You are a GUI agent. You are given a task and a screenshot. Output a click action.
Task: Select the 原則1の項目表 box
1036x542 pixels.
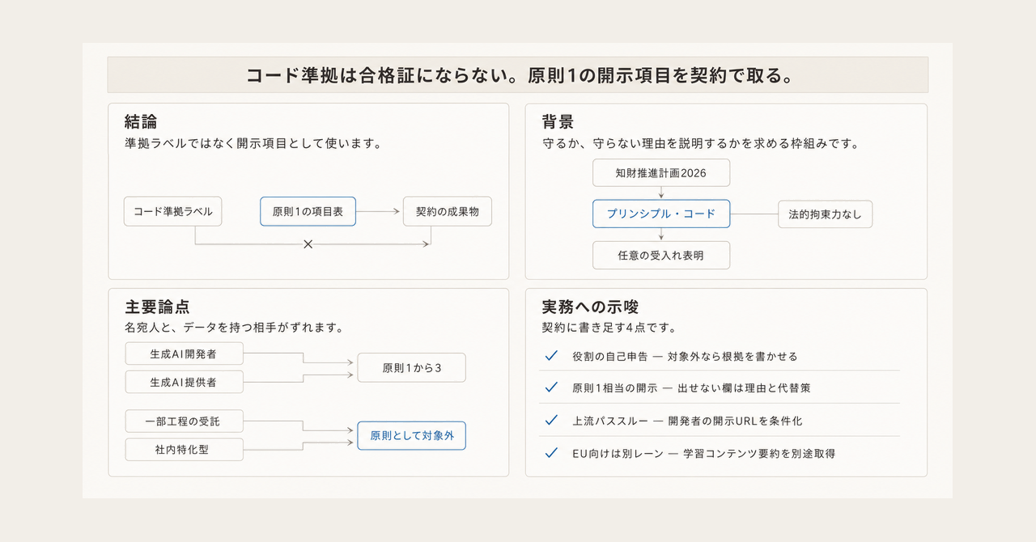[x=308, y=211]
